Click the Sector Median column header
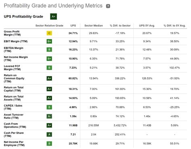The height and width of the screenshot is (149, 191). click(93, 26)
